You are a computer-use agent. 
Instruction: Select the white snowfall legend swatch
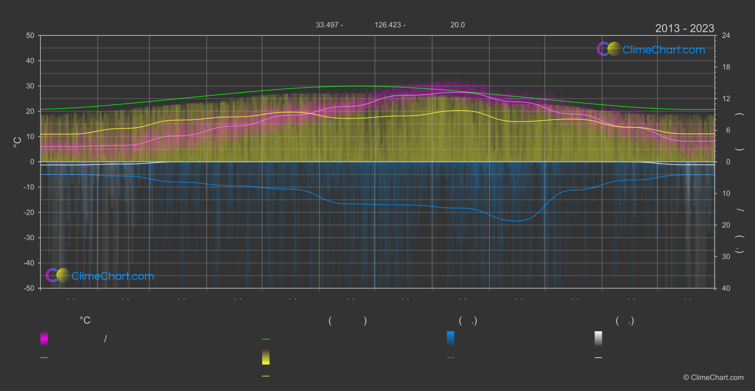point(599,338)
